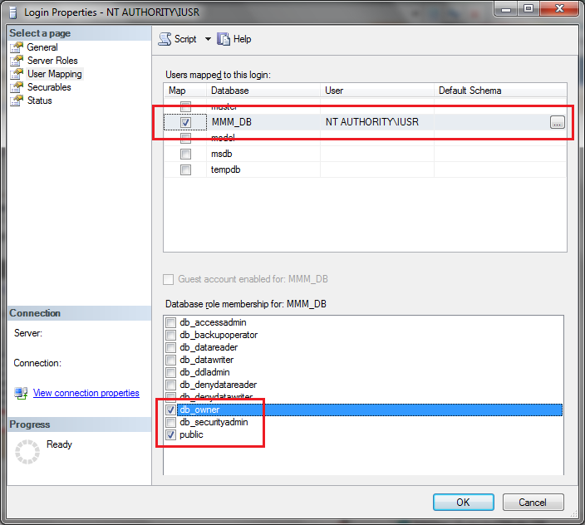585x525 pixels.
Task: Select the NT AUTHORITY\IUSR user cell
Action: click(x=376, y=122)
